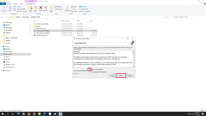
Task: Click the Refresh button beside address bar
Action: [167, 17]
